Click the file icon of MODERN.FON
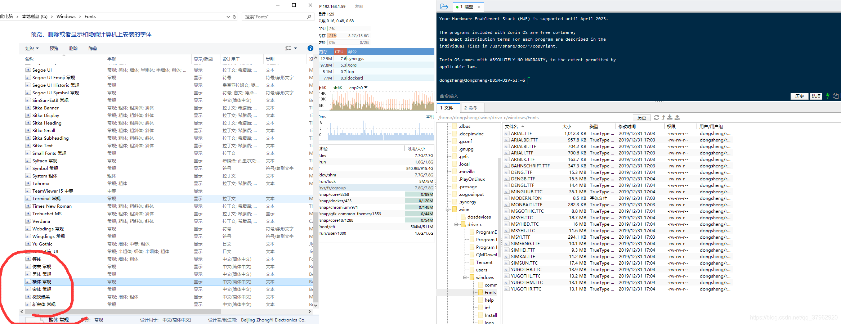This screenshot has height=324, width=841. click(506, 198)
